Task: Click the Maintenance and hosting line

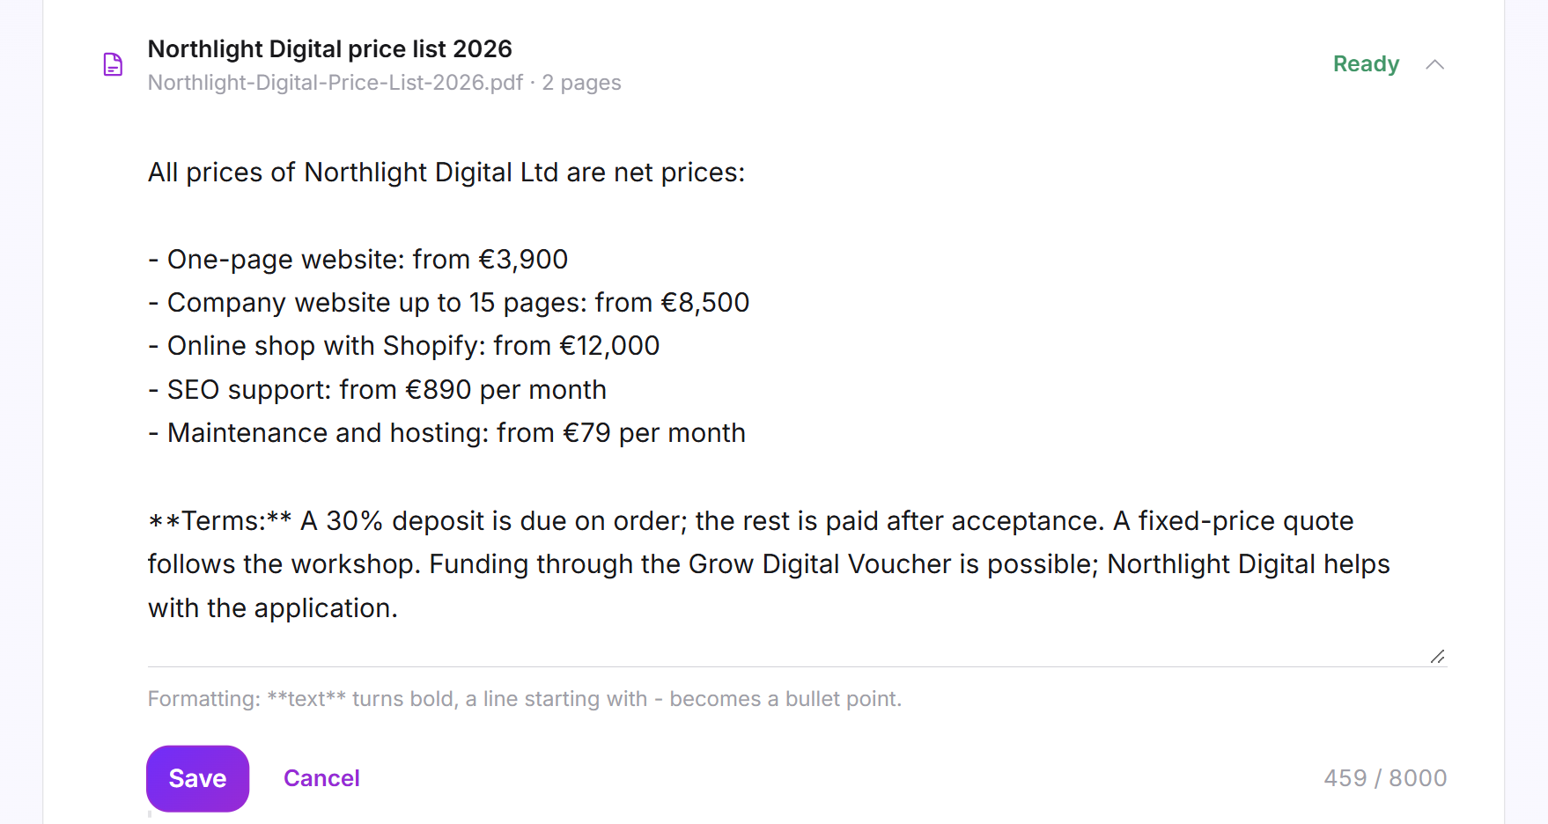Action: coord(446,433)
